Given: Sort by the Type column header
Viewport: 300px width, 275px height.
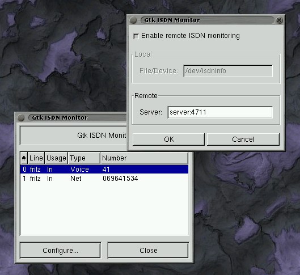Looking at the screenshot, I should 84,158.
